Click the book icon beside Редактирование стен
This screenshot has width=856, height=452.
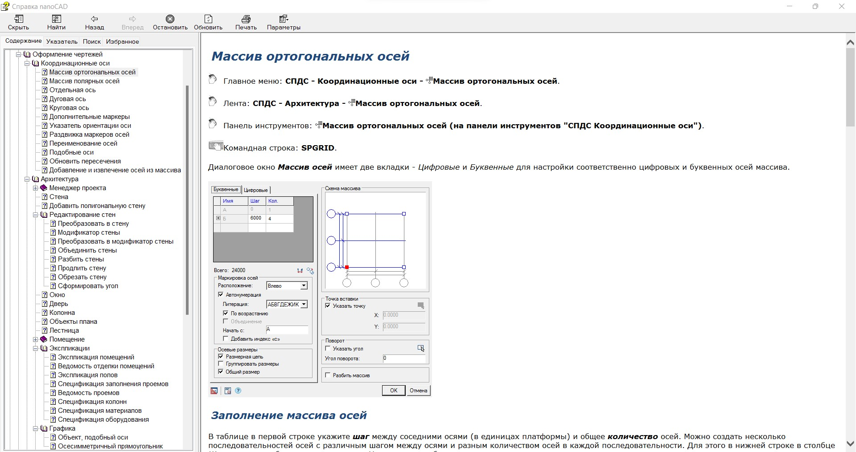tap(44, 215)
